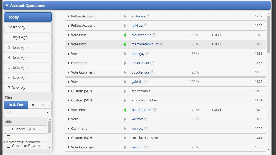The width and height of the screenshot is (276, 155).
Task: Show operations from 5 Days Ago
Action: pos(28,67)
